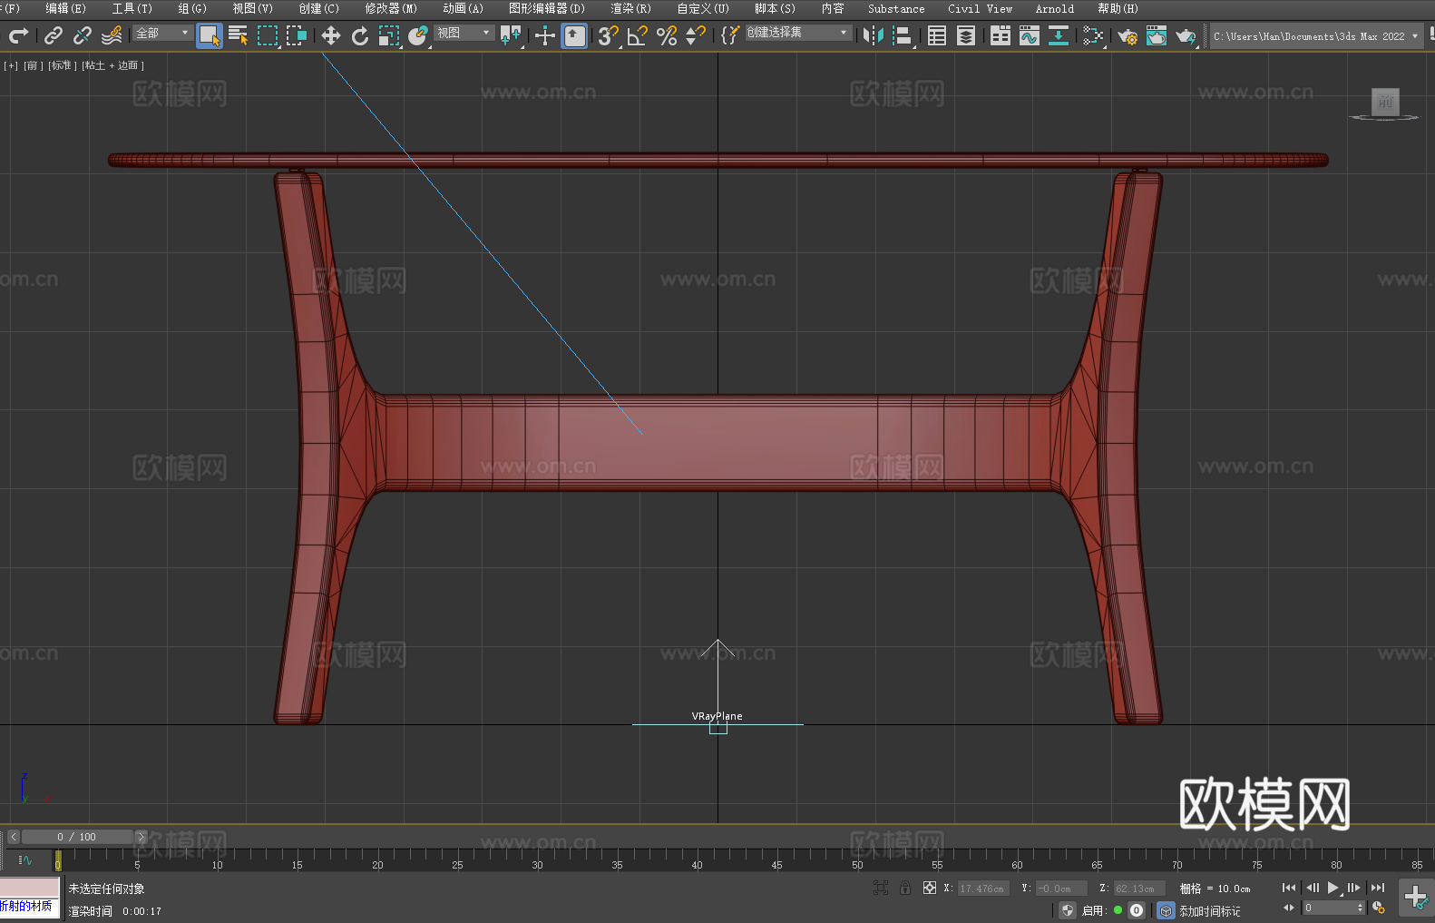Click frame 50 on the timeline ruler
This screenshot has height=923, width=1435.
[857, 859]
